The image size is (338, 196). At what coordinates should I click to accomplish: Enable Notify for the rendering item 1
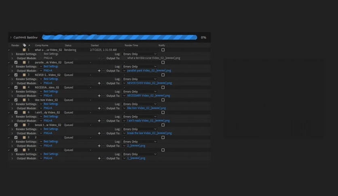click(163, 50)
